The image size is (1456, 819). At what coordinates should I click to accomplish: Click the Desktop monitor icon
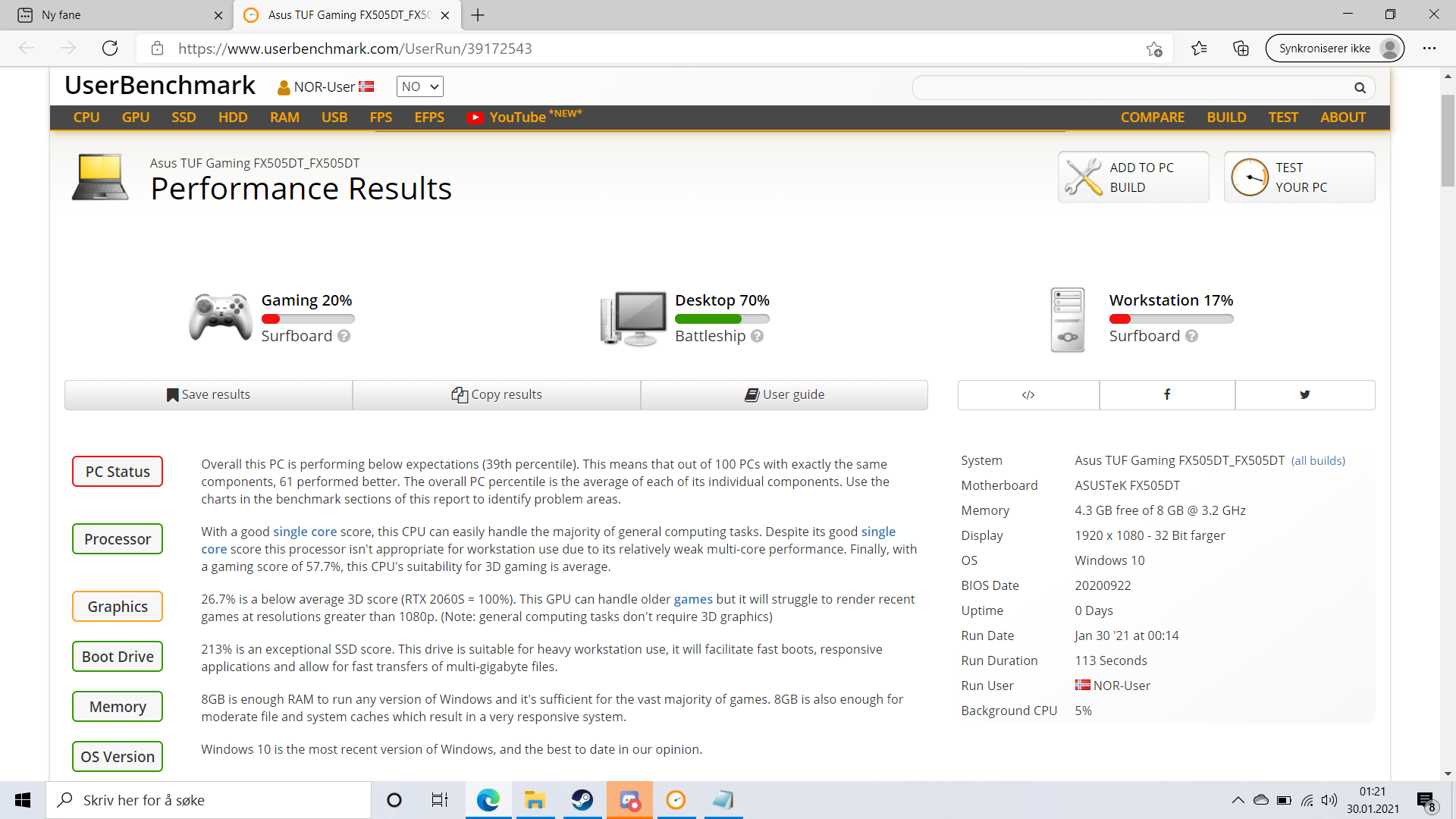click(x=634, y=318)
